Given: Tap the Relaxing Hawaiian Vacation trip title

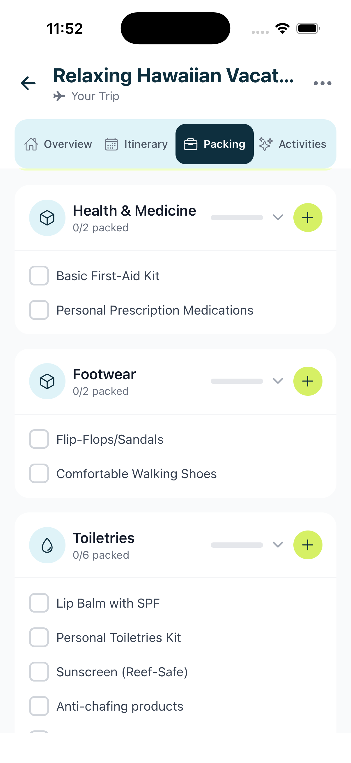Looking at the screenshot, I should click(x=173, y=76).
